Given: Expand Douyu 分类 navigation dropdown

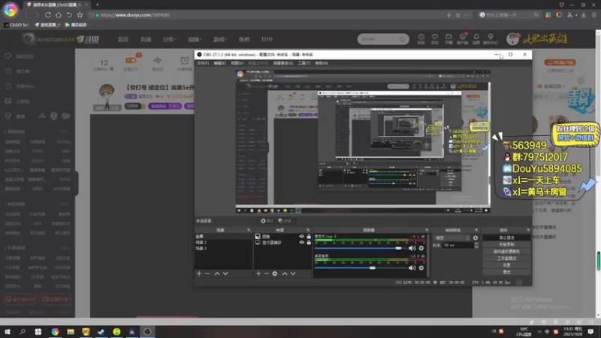Looking at the screenshot, I should (169, 39).
